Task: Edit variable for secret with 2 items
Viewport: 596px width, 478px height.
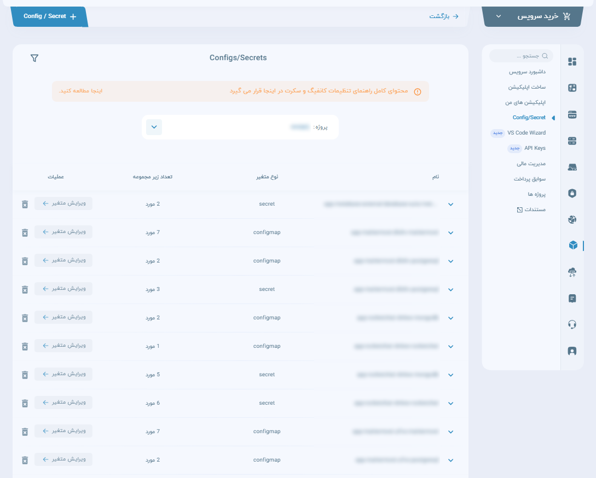Action: (63, 203)
